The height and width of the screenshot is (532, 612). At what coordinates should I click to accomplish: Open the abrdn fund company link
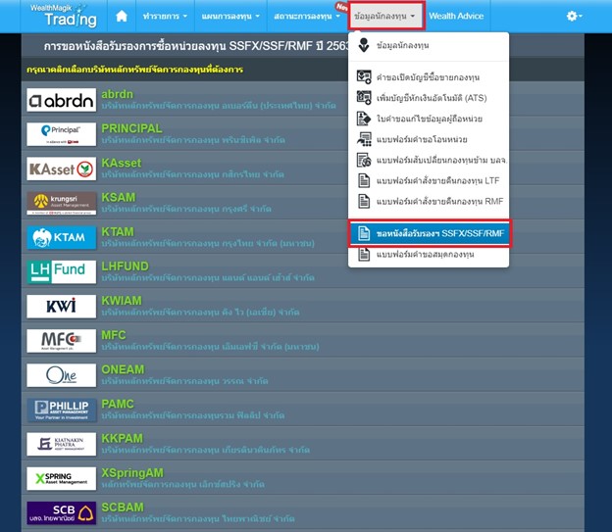click(117, 94)
